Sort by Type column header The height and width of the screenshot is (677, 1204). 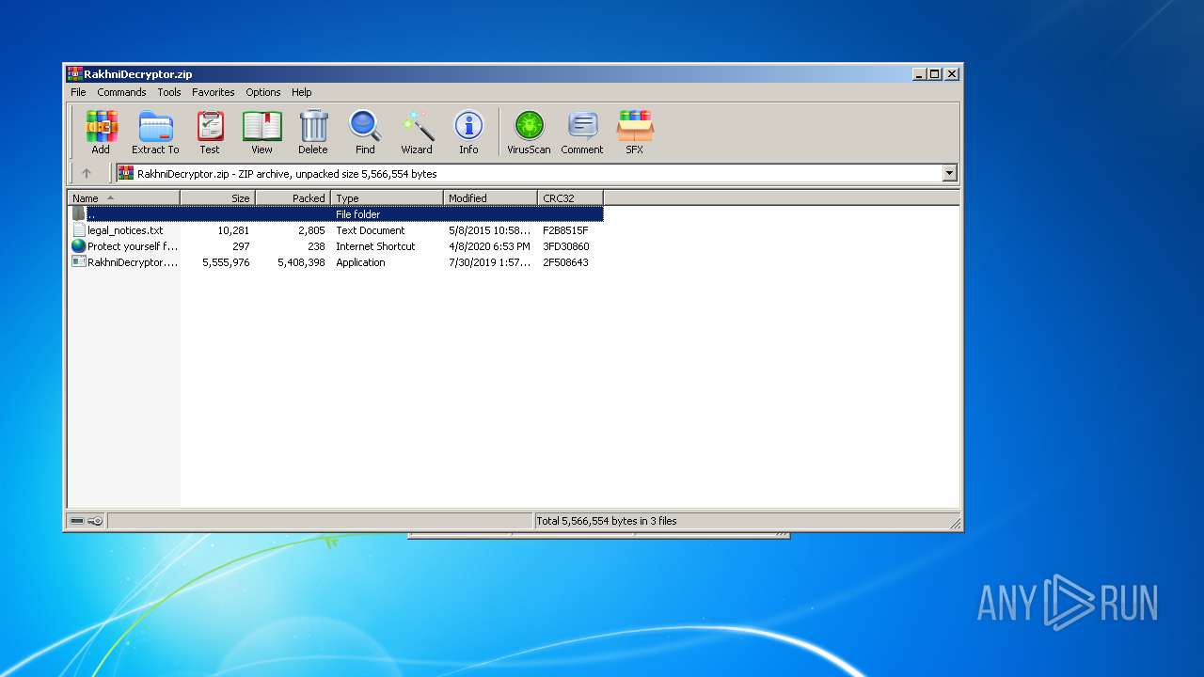click(x=388, y=198)
